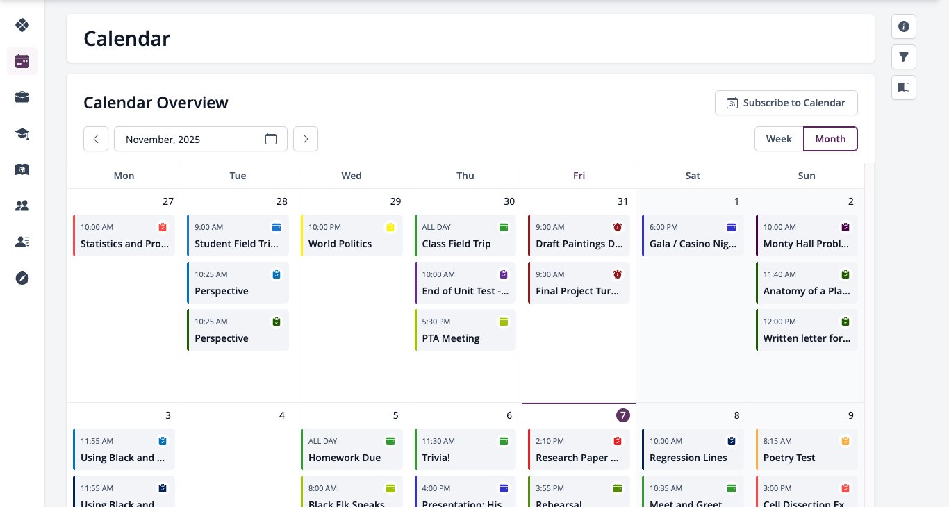Open the book/badge sidebar icon

(22, 169)
